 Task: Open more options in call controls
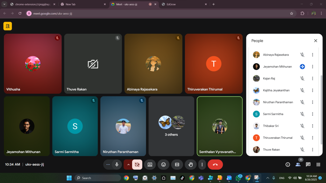202,165
